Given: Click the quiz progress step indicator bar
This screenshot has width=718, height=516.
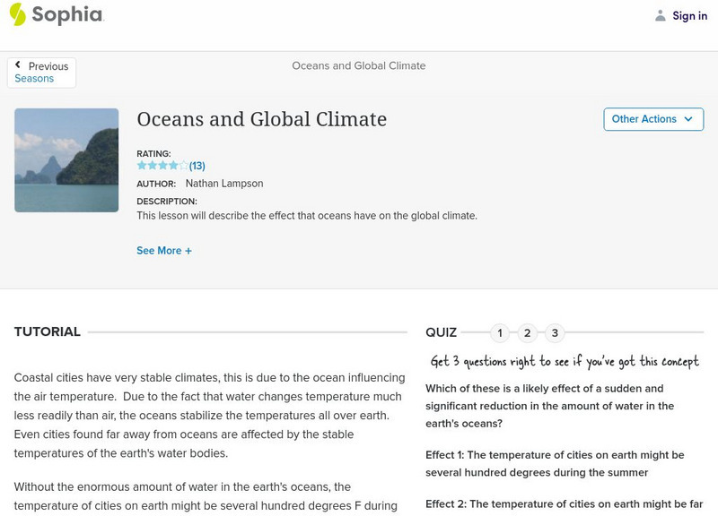Looking at the screenshot, I should 528,332.
